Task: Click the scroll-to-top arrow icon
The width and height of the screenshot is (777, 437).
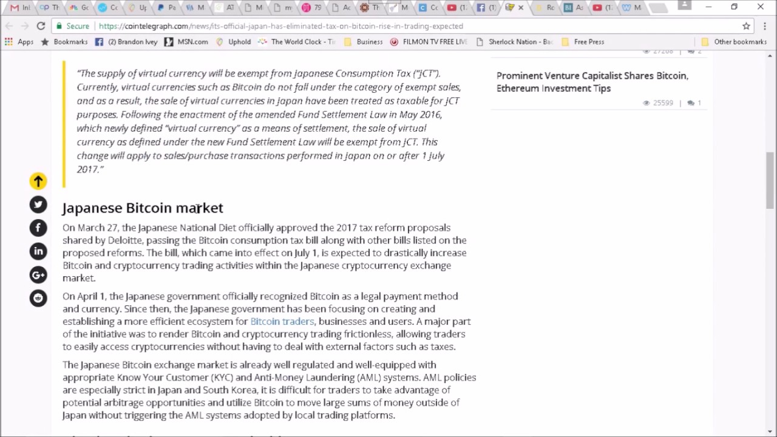Action: [x=38, y=181]
